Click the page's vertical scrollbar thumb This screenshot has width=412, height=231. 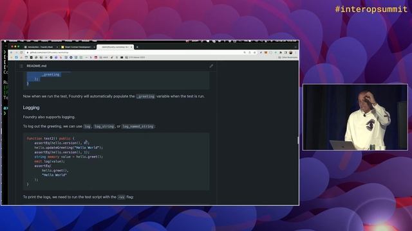297,140
